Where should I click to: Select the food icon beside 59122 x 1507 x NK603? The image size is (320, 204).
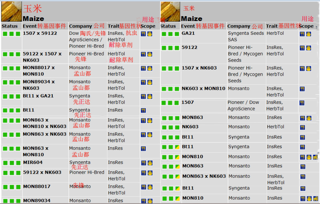pyautogui.click(x=143, y=54)
